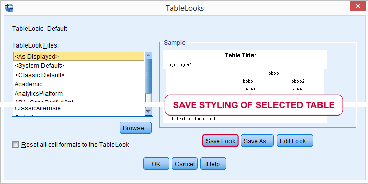Screen dimensions: 368x184
Task: Click the TableLooks dialog app icon
Action: point(9,8)
